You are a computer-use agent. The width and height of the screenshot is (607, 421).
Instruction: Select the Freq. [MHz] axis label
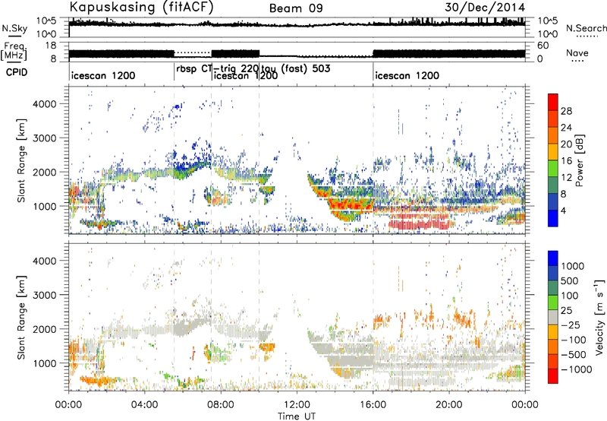tap(14, 52)
